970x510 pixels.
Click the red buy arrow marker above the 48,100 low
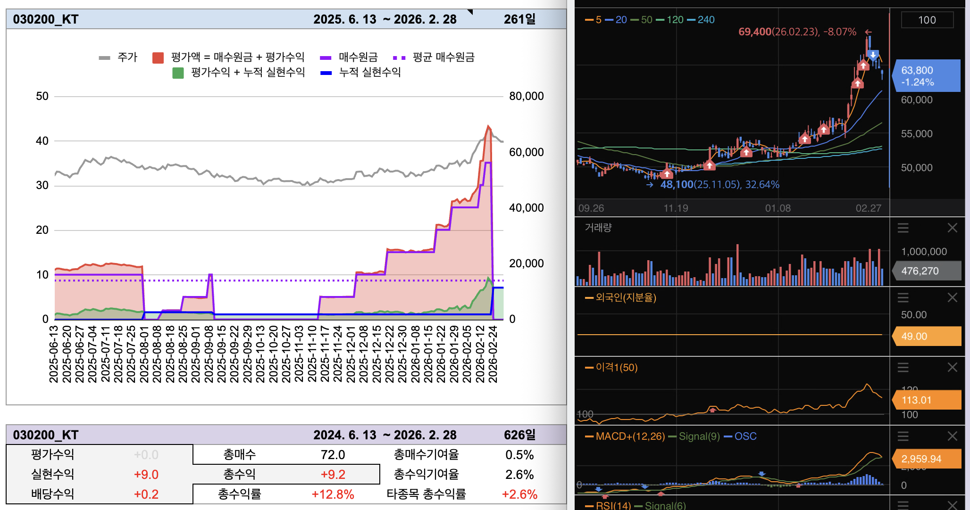[x=667, y=174]
